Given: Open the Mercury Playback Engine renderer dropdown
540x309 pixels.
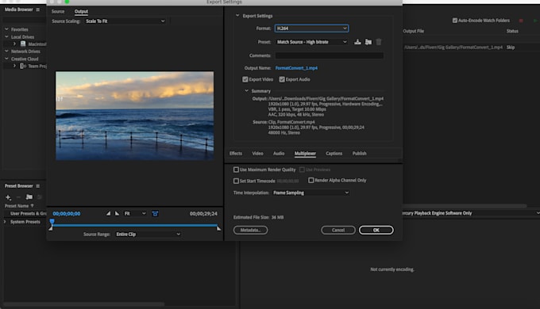Looking at the screenshot, I should point(471,213).
